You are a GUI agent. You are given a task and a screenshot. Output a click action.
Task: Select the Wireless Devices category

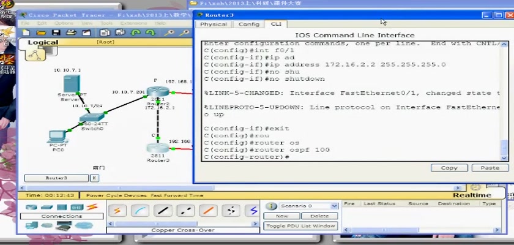point(77,207)
